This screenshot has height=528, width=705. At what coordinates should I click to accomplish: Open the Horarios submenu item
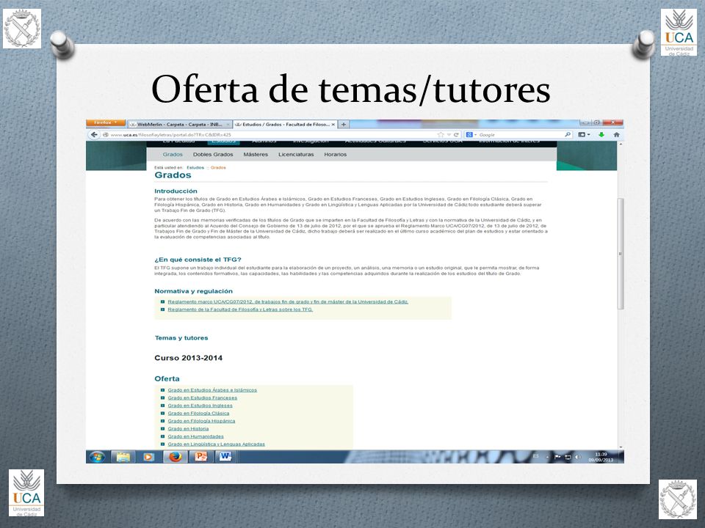tap(336, 155)
